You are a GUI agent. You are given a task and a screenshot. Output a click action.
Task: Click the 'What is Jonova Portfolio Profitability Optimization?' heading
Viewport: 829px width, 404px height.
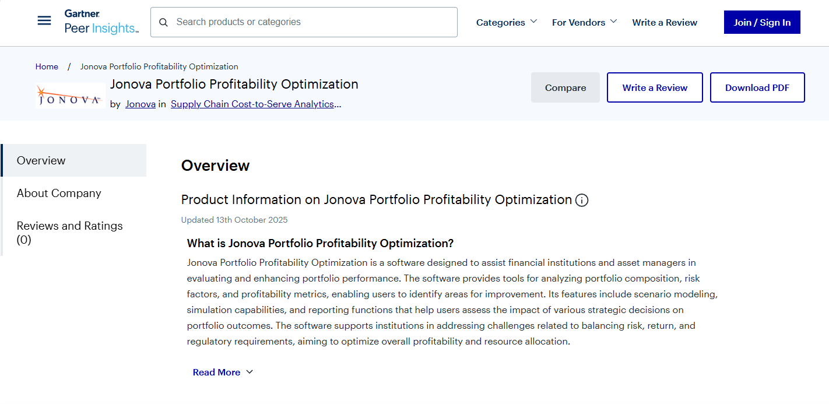[320, 243]
